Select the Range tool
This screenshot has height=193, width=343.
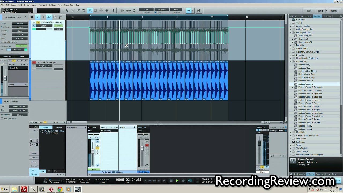click(73, 10)
